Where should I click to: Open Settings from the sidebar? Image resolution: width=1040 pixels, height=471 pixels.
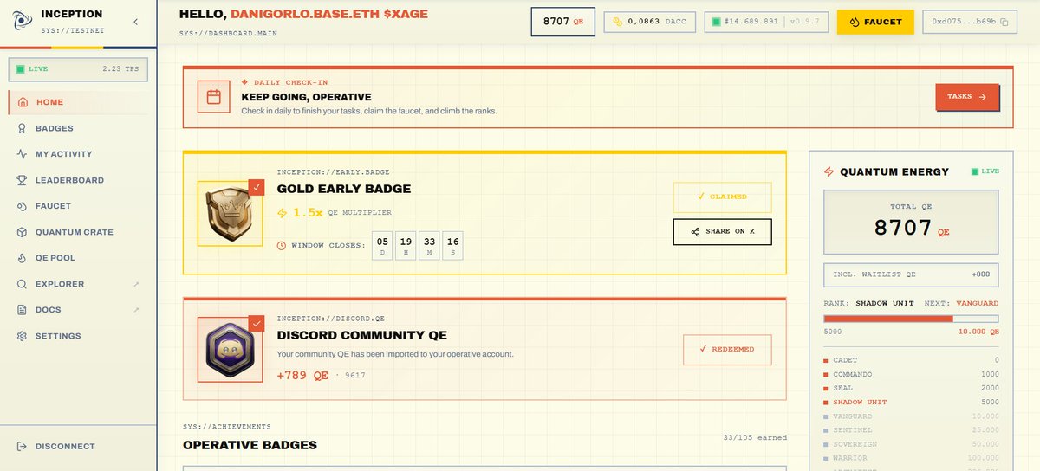(x=79, y=336)
